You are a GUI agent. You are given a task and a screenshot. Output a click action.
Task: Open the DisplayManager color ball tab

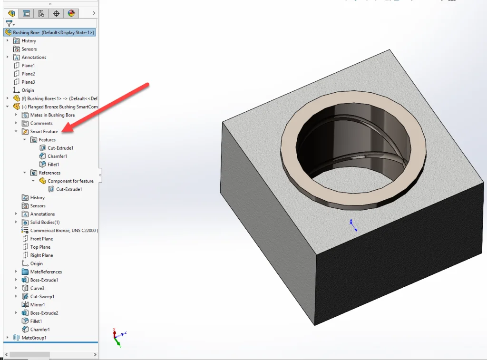pyautogui.click(x=71, y=13)
